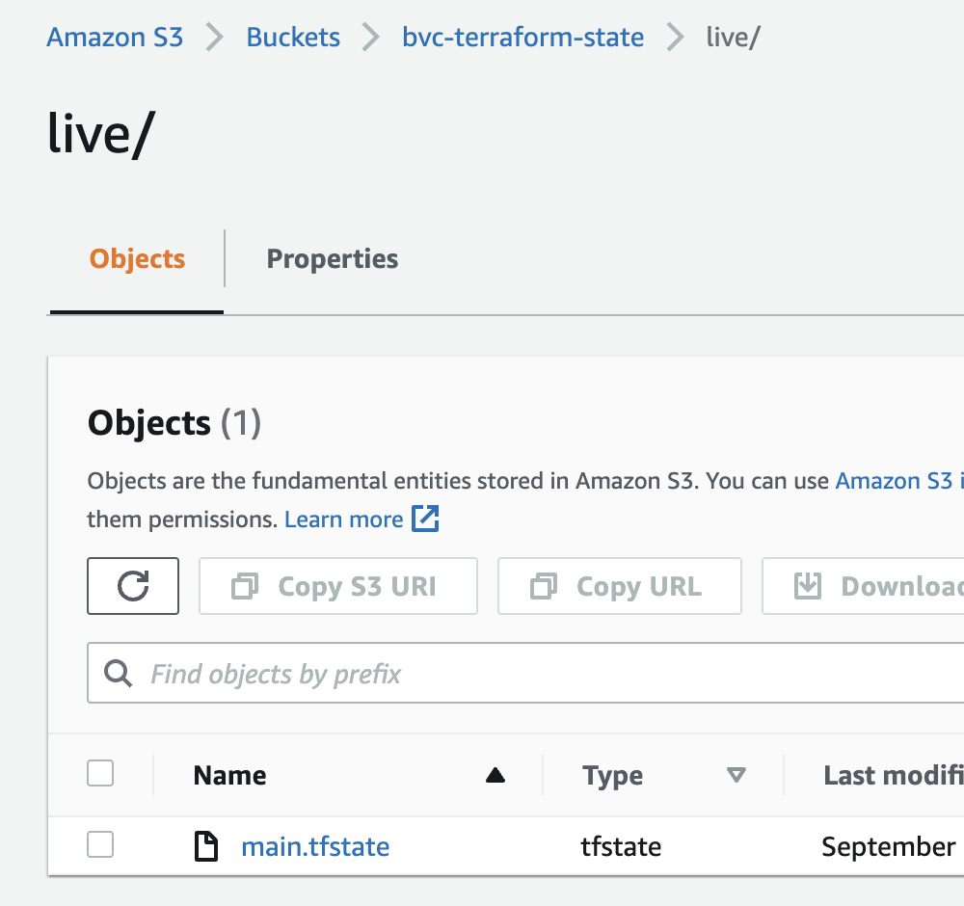Click the refresh objects icon button

pos(133,586)
